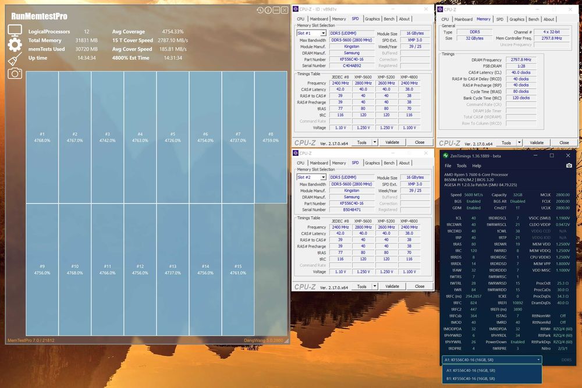Expand Tools arrow in CPU-Z Memory window

(x=519, y=143)
